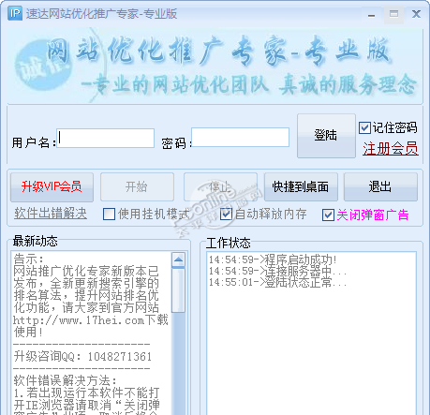Minimize the 速达网站优化推广专家 window
Image resolution: width=430 pixels, height=415 pixels.
pos(371,14)
